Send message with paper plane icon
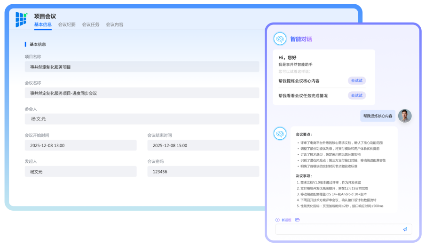Image resolution: width=425 pixels, height=246 pixels. (x=405, y=229)
